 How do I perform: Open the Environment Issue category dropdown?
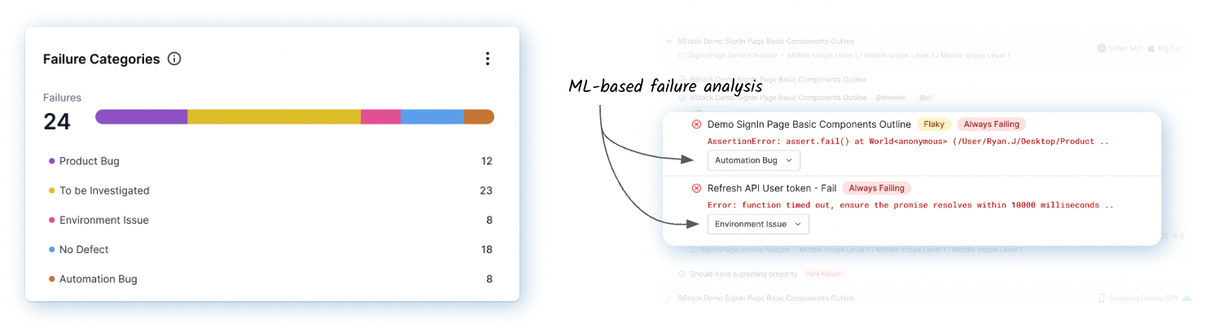(758, 224)
